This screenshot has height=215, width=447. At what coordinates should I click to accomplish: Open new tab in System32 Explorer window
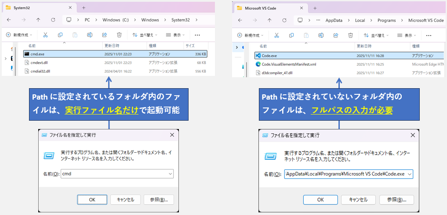tap(84, 8)
